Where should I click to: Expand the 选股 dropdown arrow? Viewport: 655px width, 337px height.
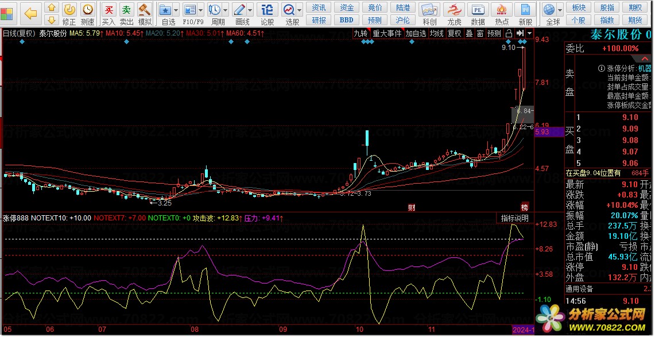(300, 10)
